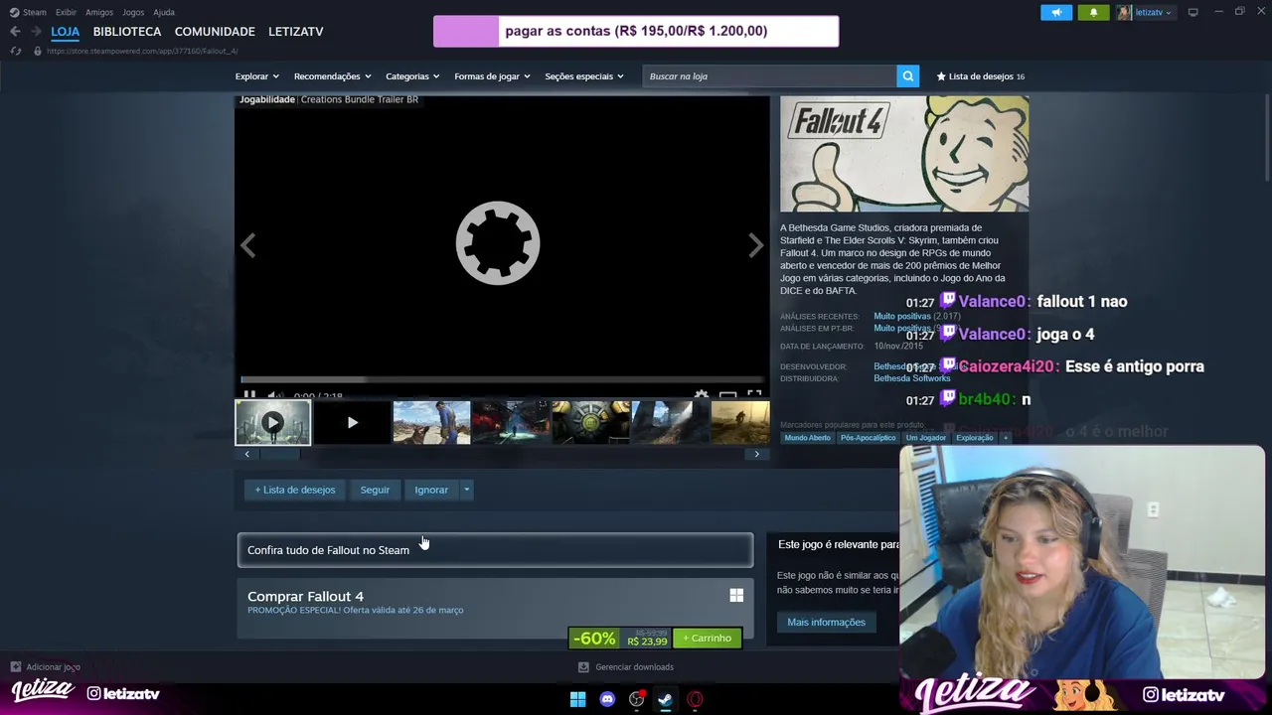Stop the page loading next to URL
Screen dimensions: 1272x715
[15, 51]
